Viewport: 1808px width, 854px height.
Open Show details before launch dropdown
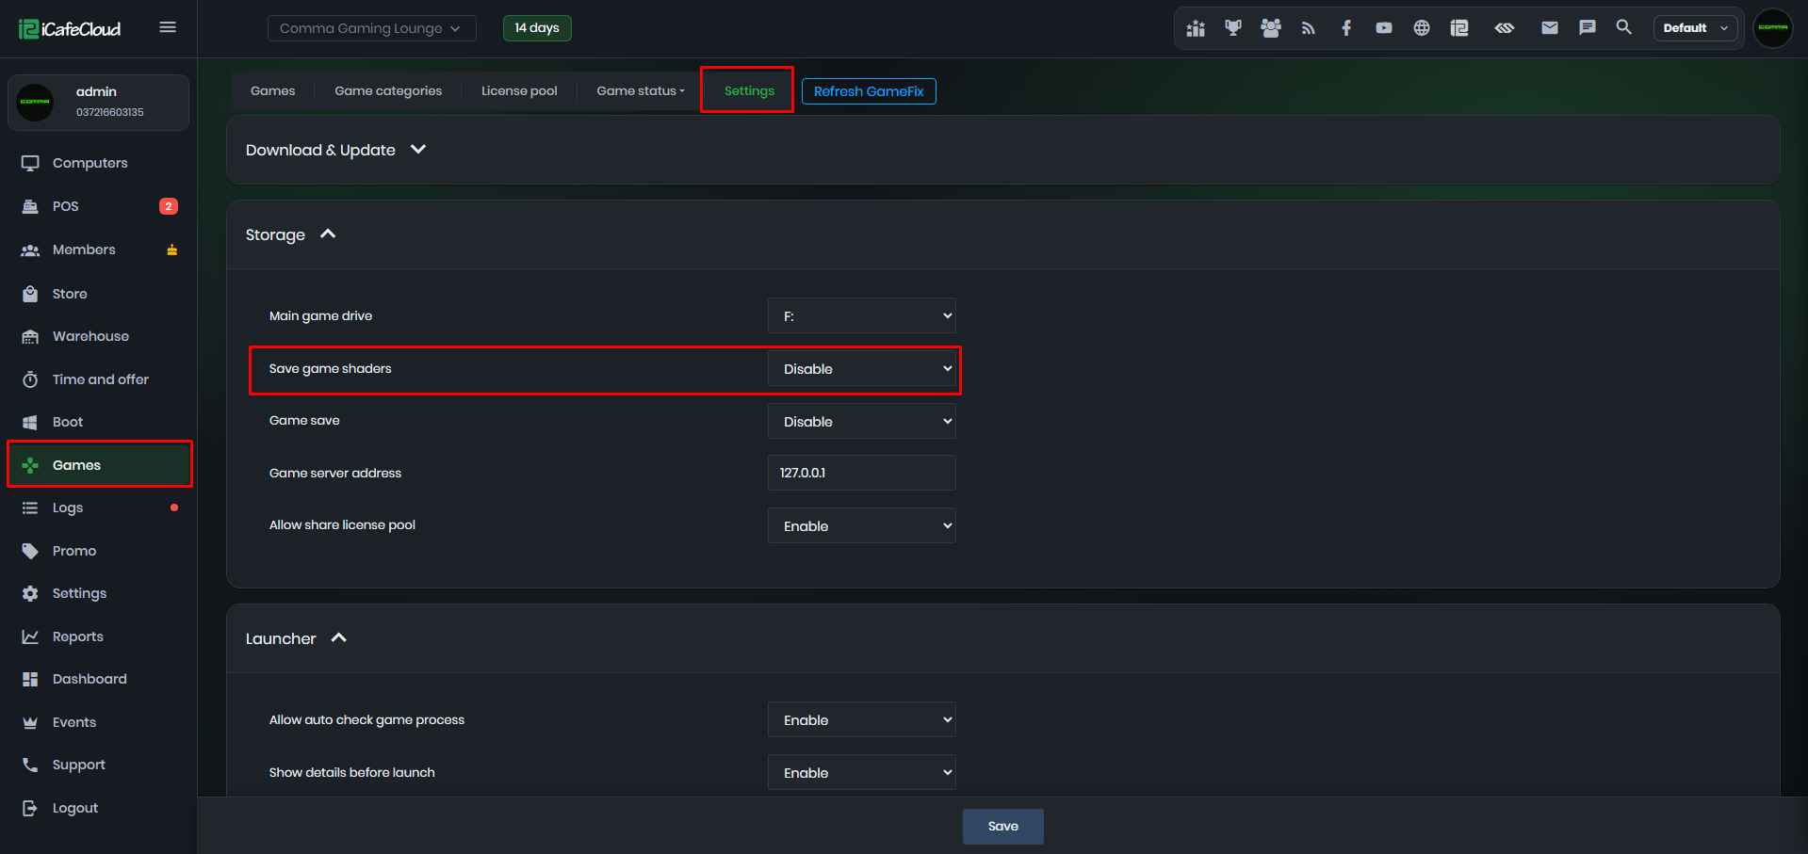point(861,773)
